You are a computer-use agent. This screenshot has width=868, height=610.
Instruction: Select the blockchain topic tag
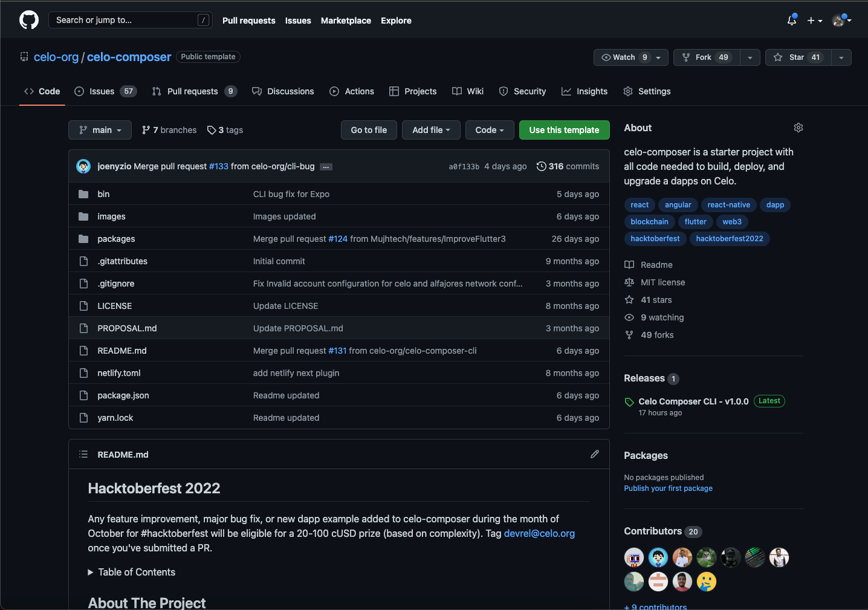pos(649,222)
